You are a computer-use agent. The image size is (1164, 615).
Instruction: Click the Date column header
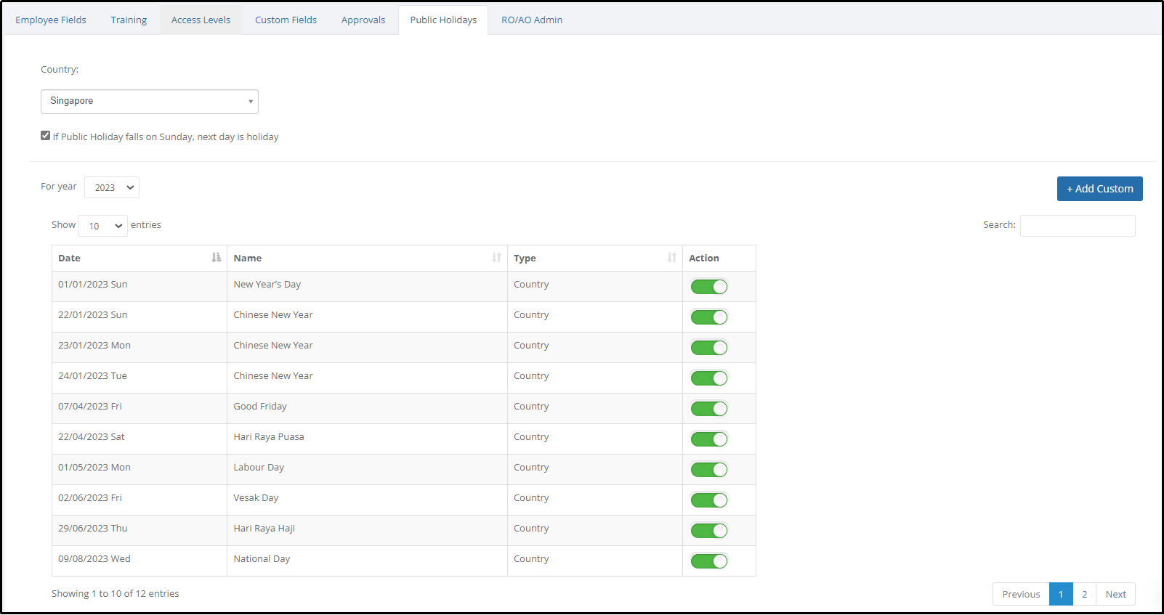coord(140,258)
